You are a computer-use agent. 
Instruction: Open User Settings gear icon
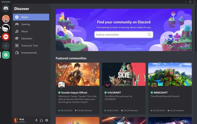47,120
